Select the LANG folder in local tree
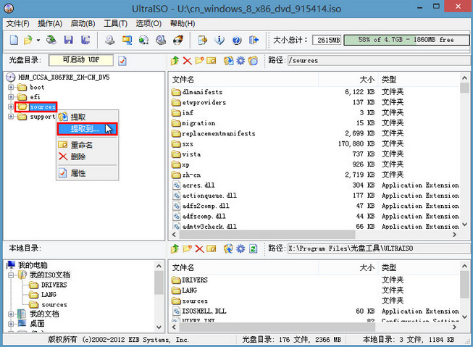 [x=49, y=295]
